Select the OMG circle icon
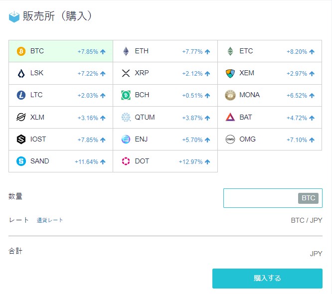This screenshot has width=332, height=294. [x=230, y=139]
